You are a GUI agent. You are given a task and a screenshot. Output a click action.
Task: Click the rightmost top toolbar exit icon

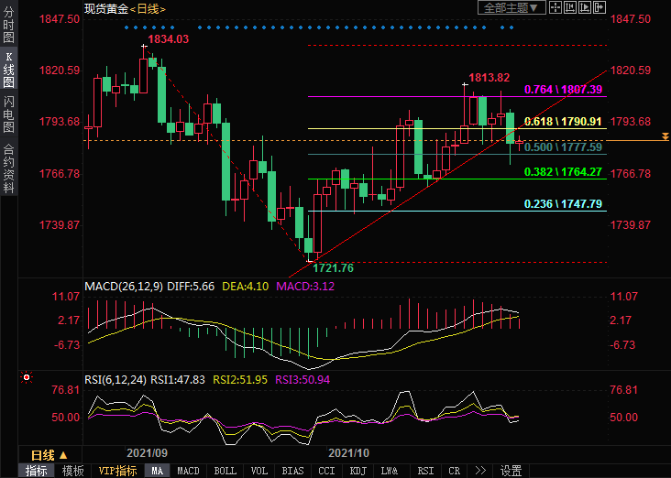[600, 8]
